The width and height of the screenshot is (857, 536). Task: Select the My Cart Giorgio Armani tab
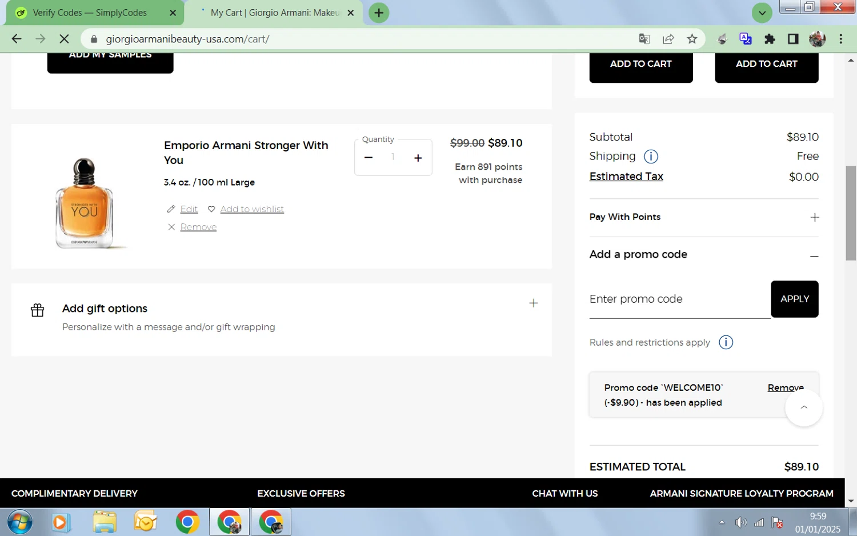pyautogui.click(x=274, y=13)
